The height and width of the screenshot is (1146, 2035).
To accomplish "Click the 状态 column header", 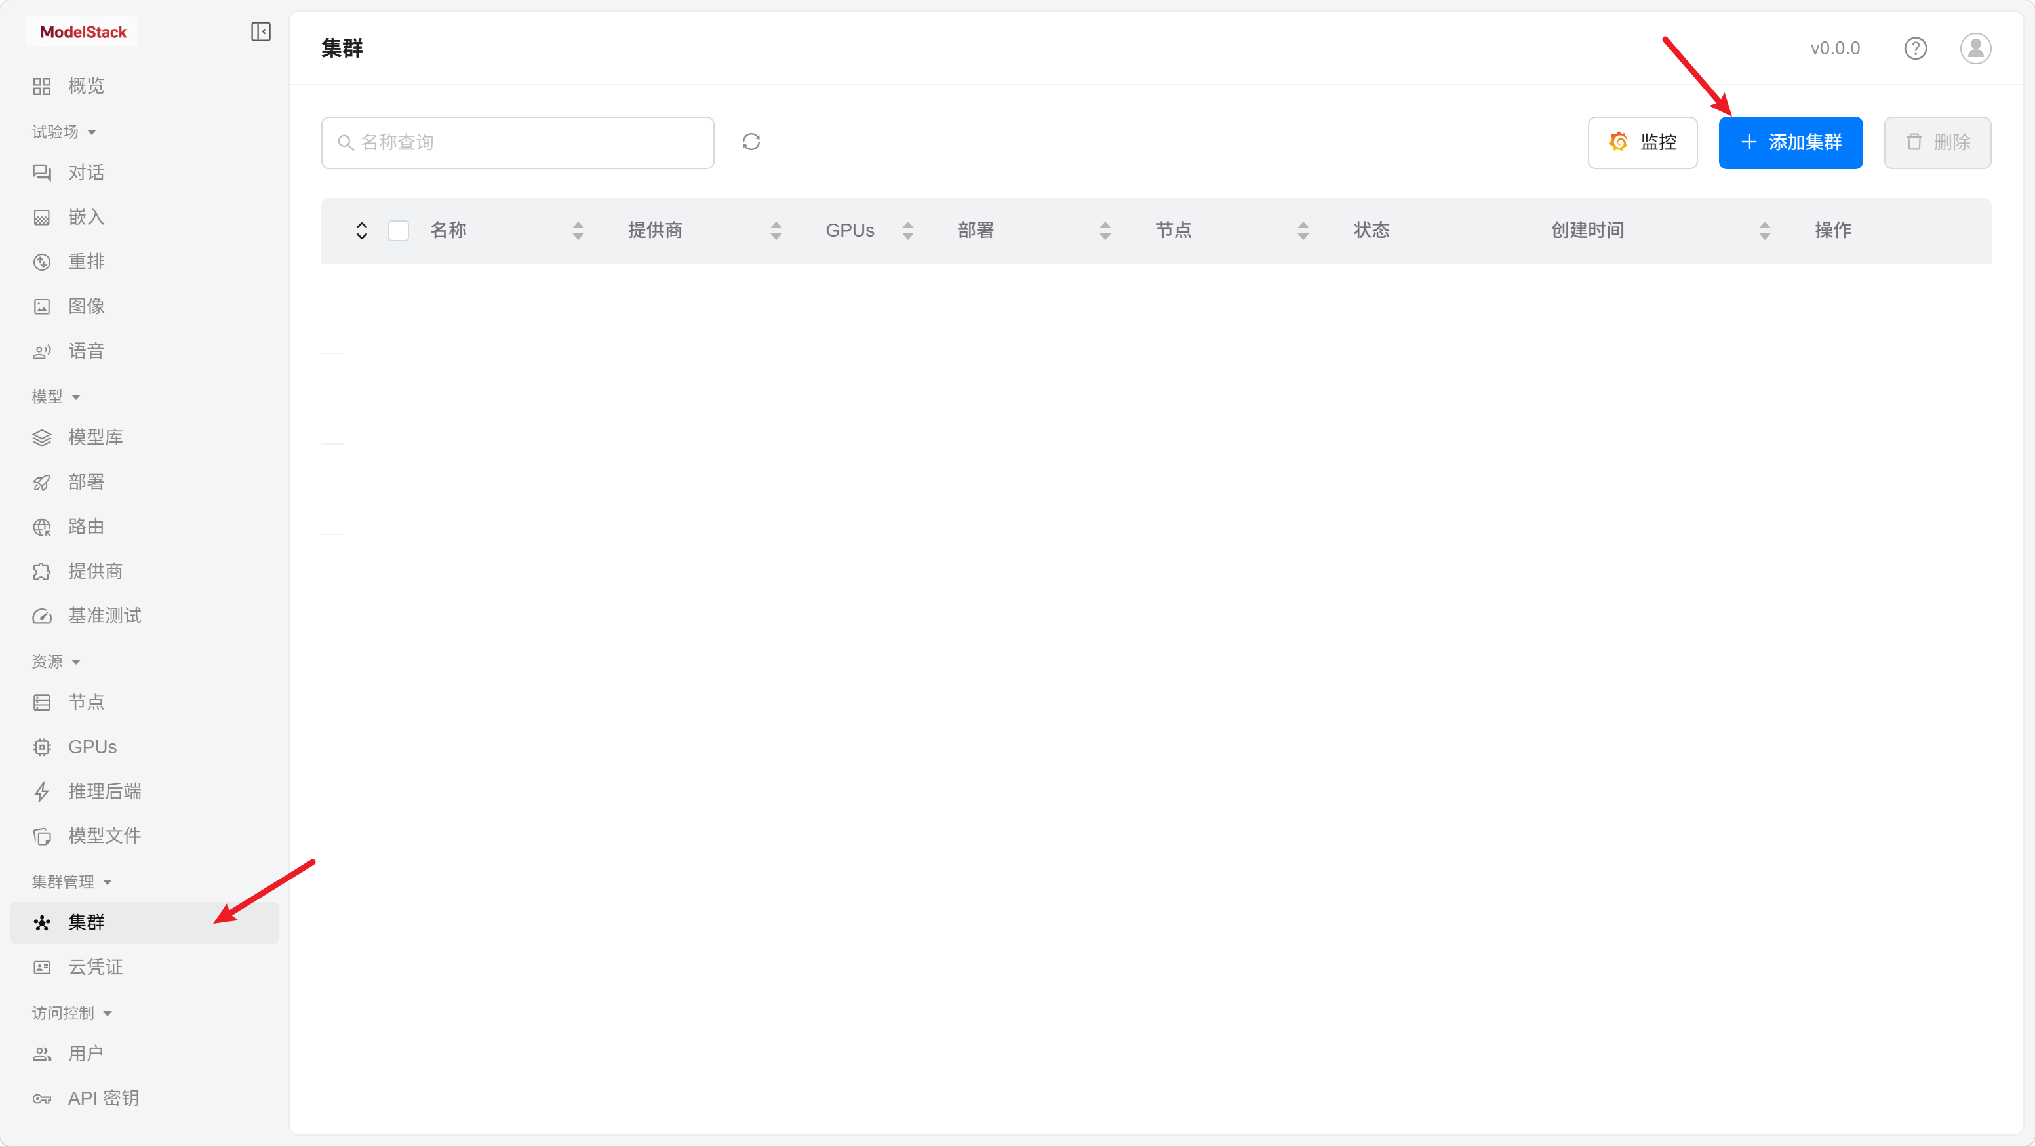I will pyautogui.click(x=1372, y=231).
